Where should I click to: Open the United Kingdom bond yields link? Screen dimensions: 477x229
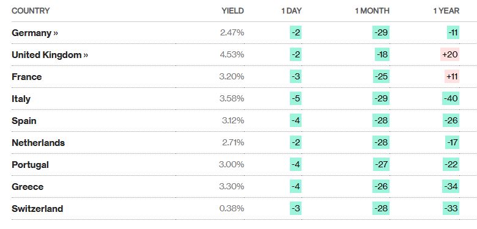pyautogui.click(x=50, y=55)
